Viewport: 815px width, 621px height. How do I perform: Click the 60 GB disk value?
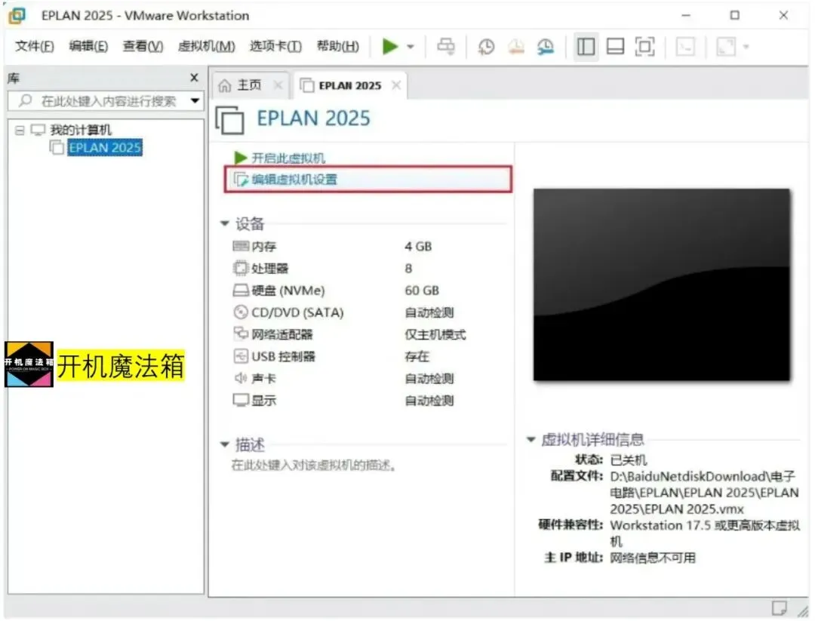[422, 291]
